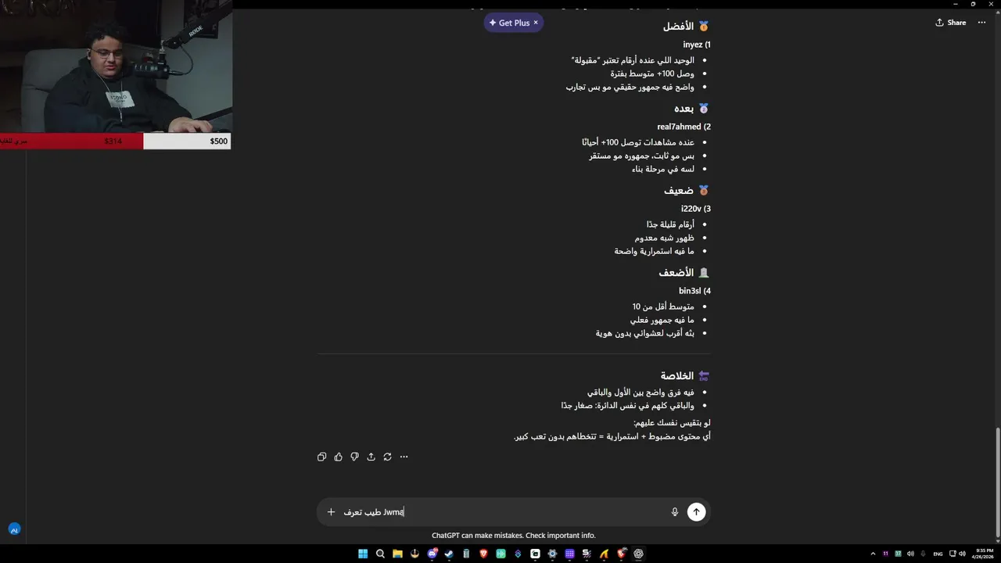Open Steam from the taskbar
1001x563 pixels.
449,554
